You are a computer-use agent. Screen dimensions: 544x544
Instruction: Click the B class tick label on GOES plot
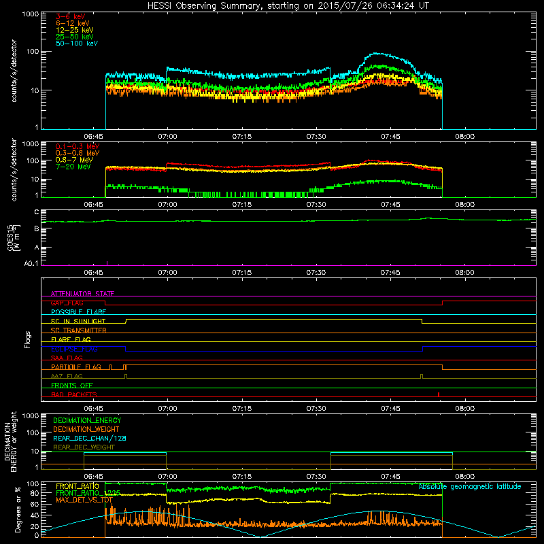(x=37, y=229)
